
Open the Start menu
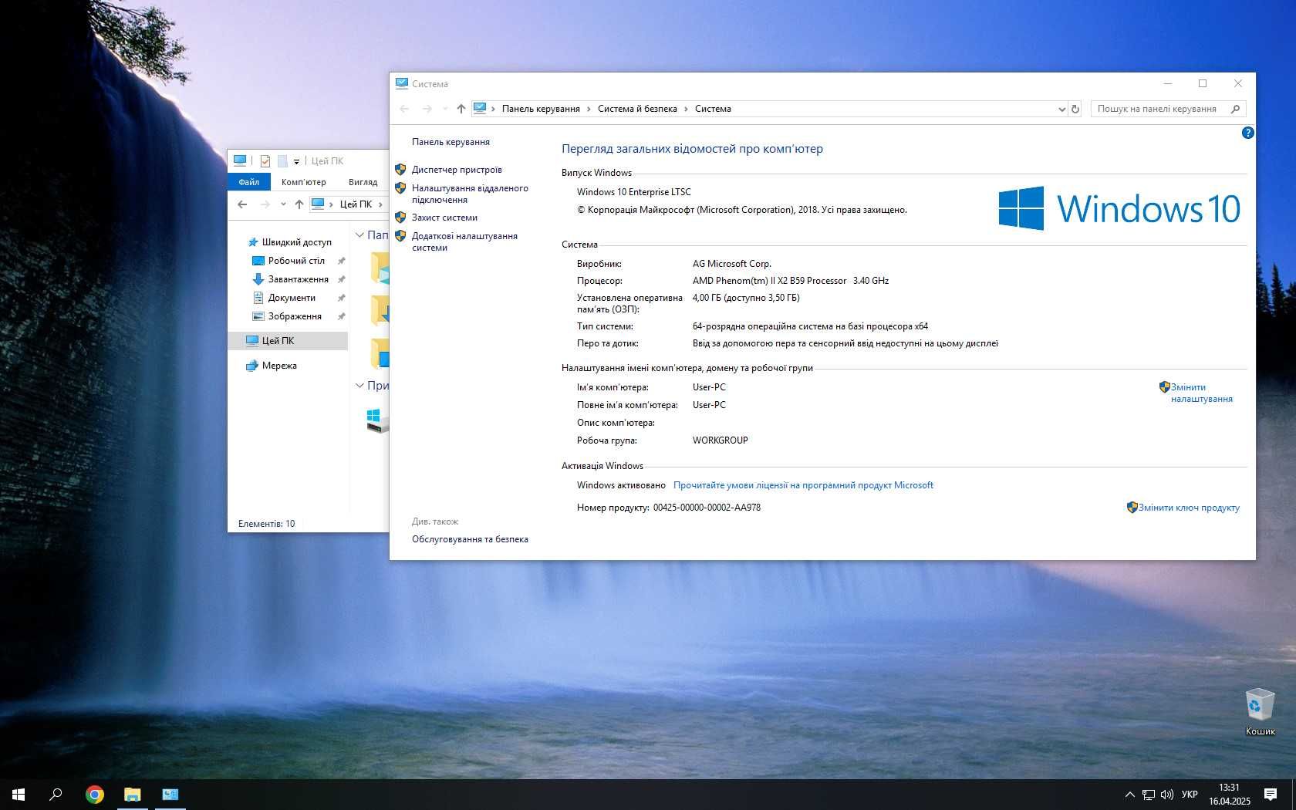click(x=19, y=794)
